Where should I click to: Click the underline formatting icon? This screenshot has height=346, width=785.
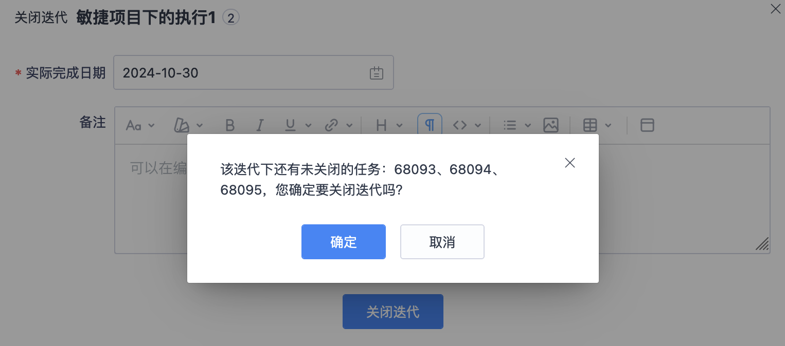point(290,125)
